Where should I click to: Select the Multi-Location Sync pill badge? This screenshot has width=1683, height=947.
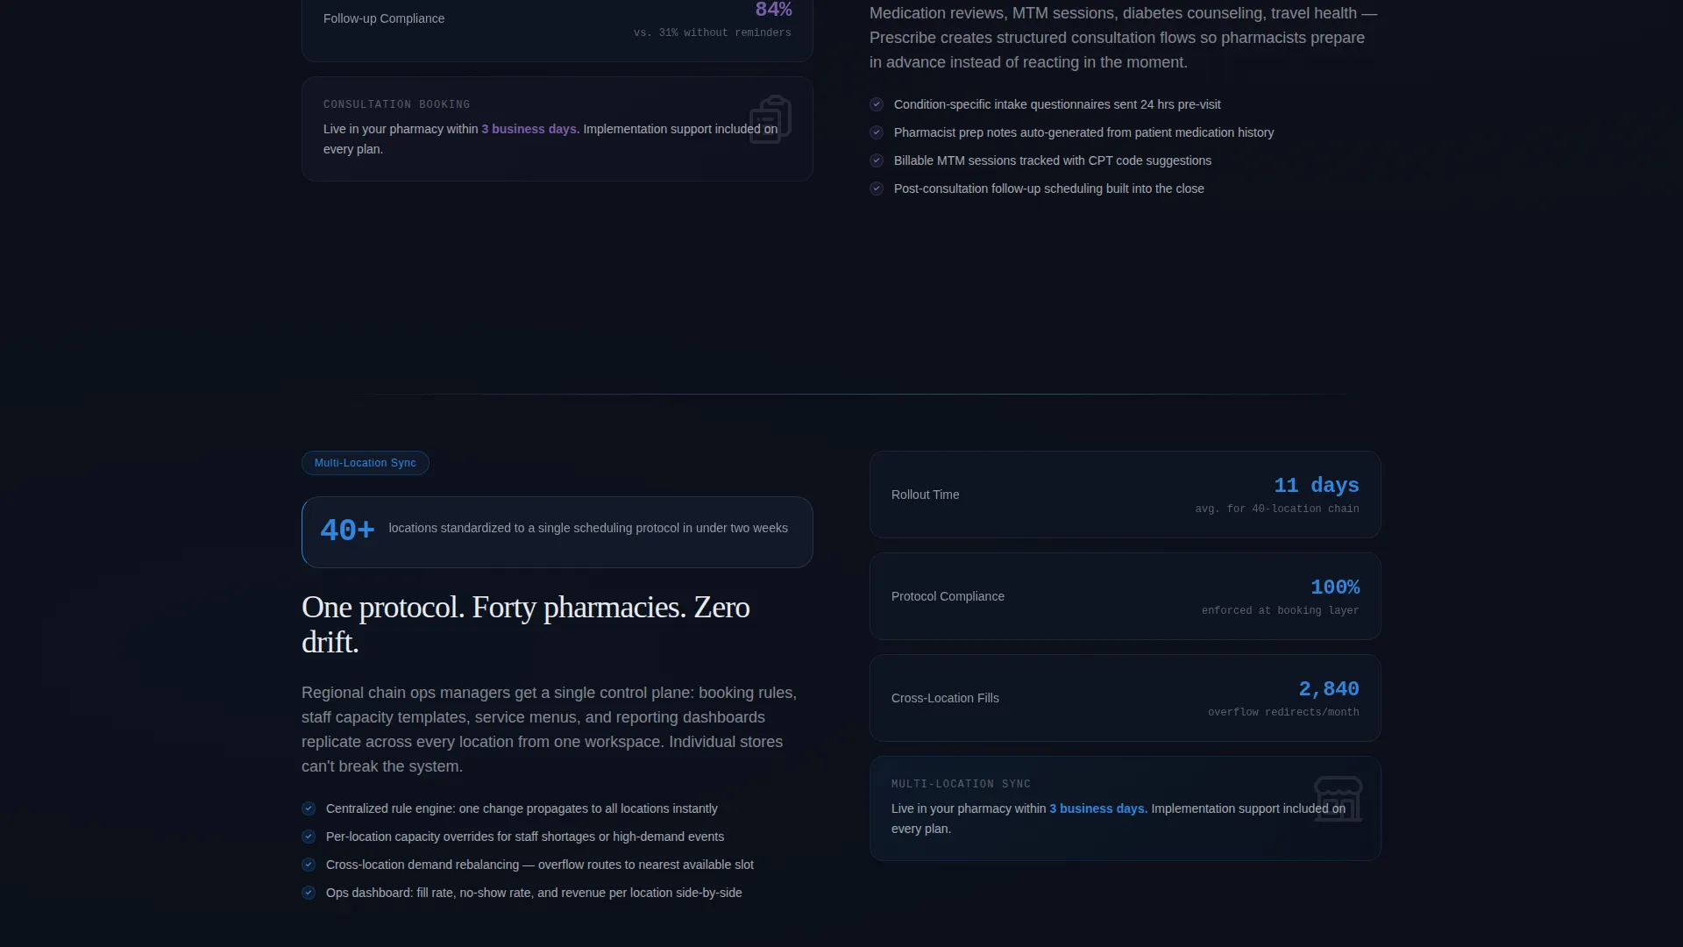[x=366, y=463]
